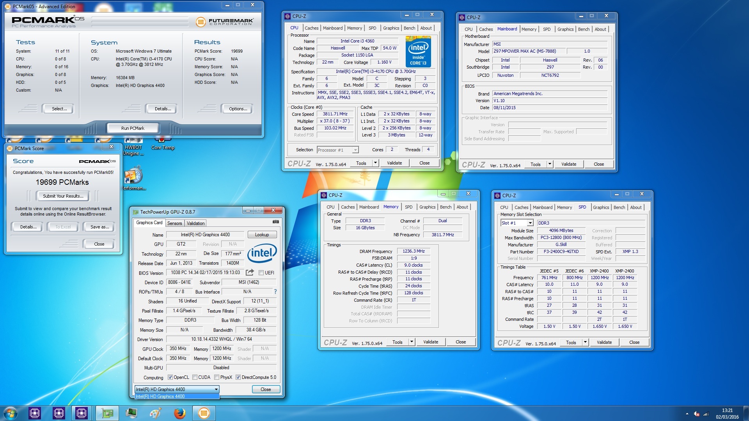Switch to the first CPU-Z taskbar icon
Viewport: 749px width, 421px height.
35,413
